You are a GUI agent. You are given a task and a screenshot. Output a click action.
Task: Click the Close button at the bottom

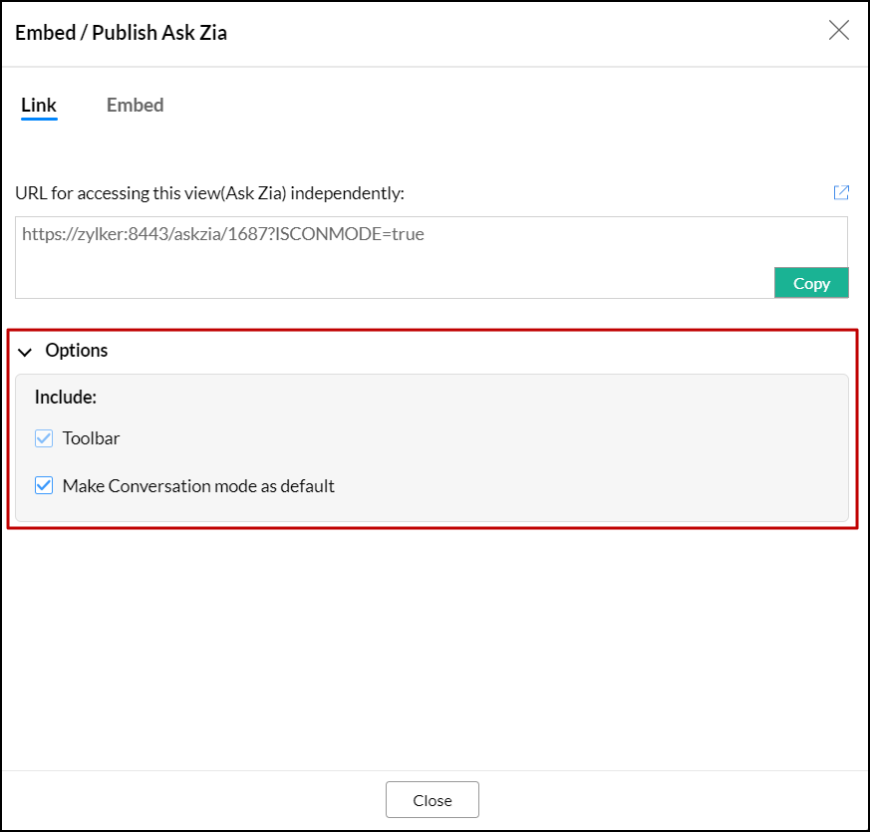coord(433,800)
